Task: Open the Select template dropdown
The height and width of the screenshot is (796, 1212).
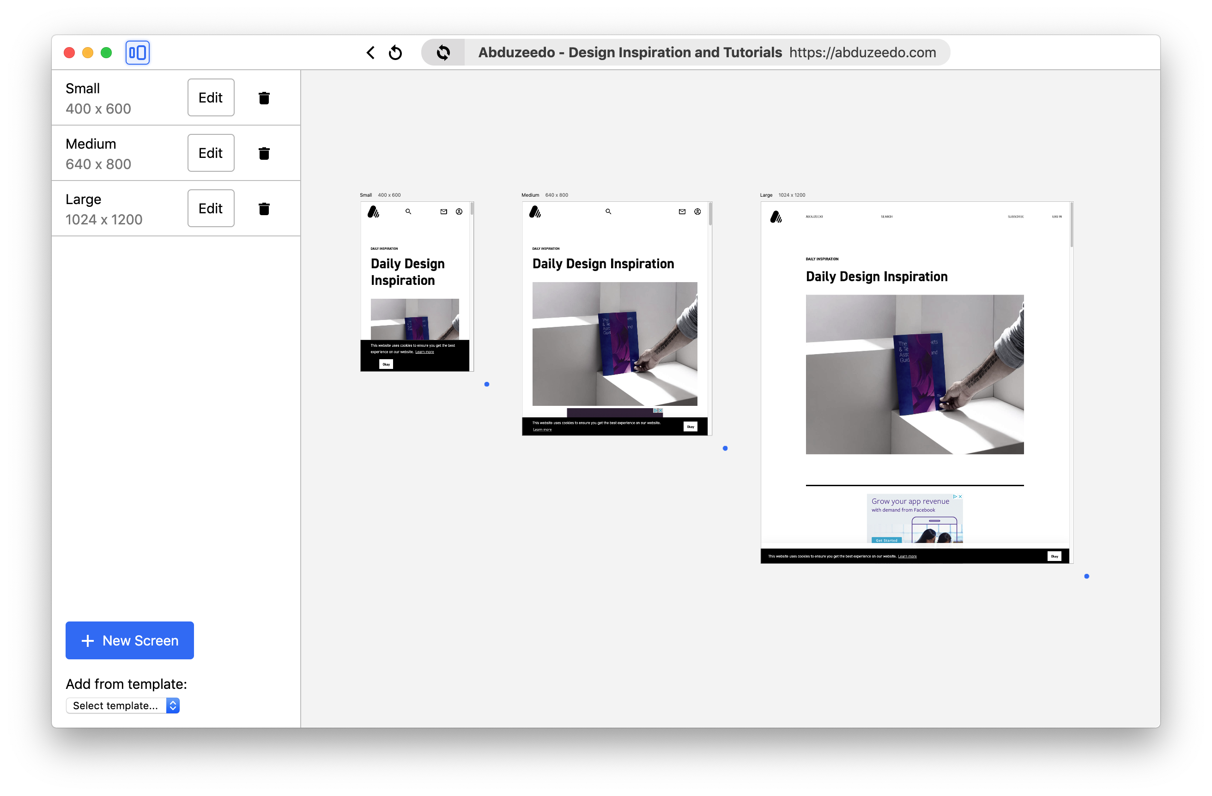Action: 123,706
